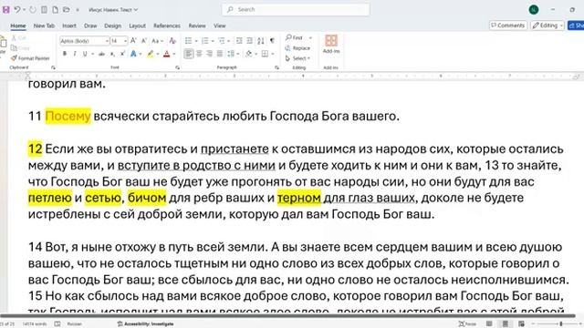The image size is (584, 328).
Task: Decrease font size with shrink icon
Action: pyautogui.click(x=144, y=41)
